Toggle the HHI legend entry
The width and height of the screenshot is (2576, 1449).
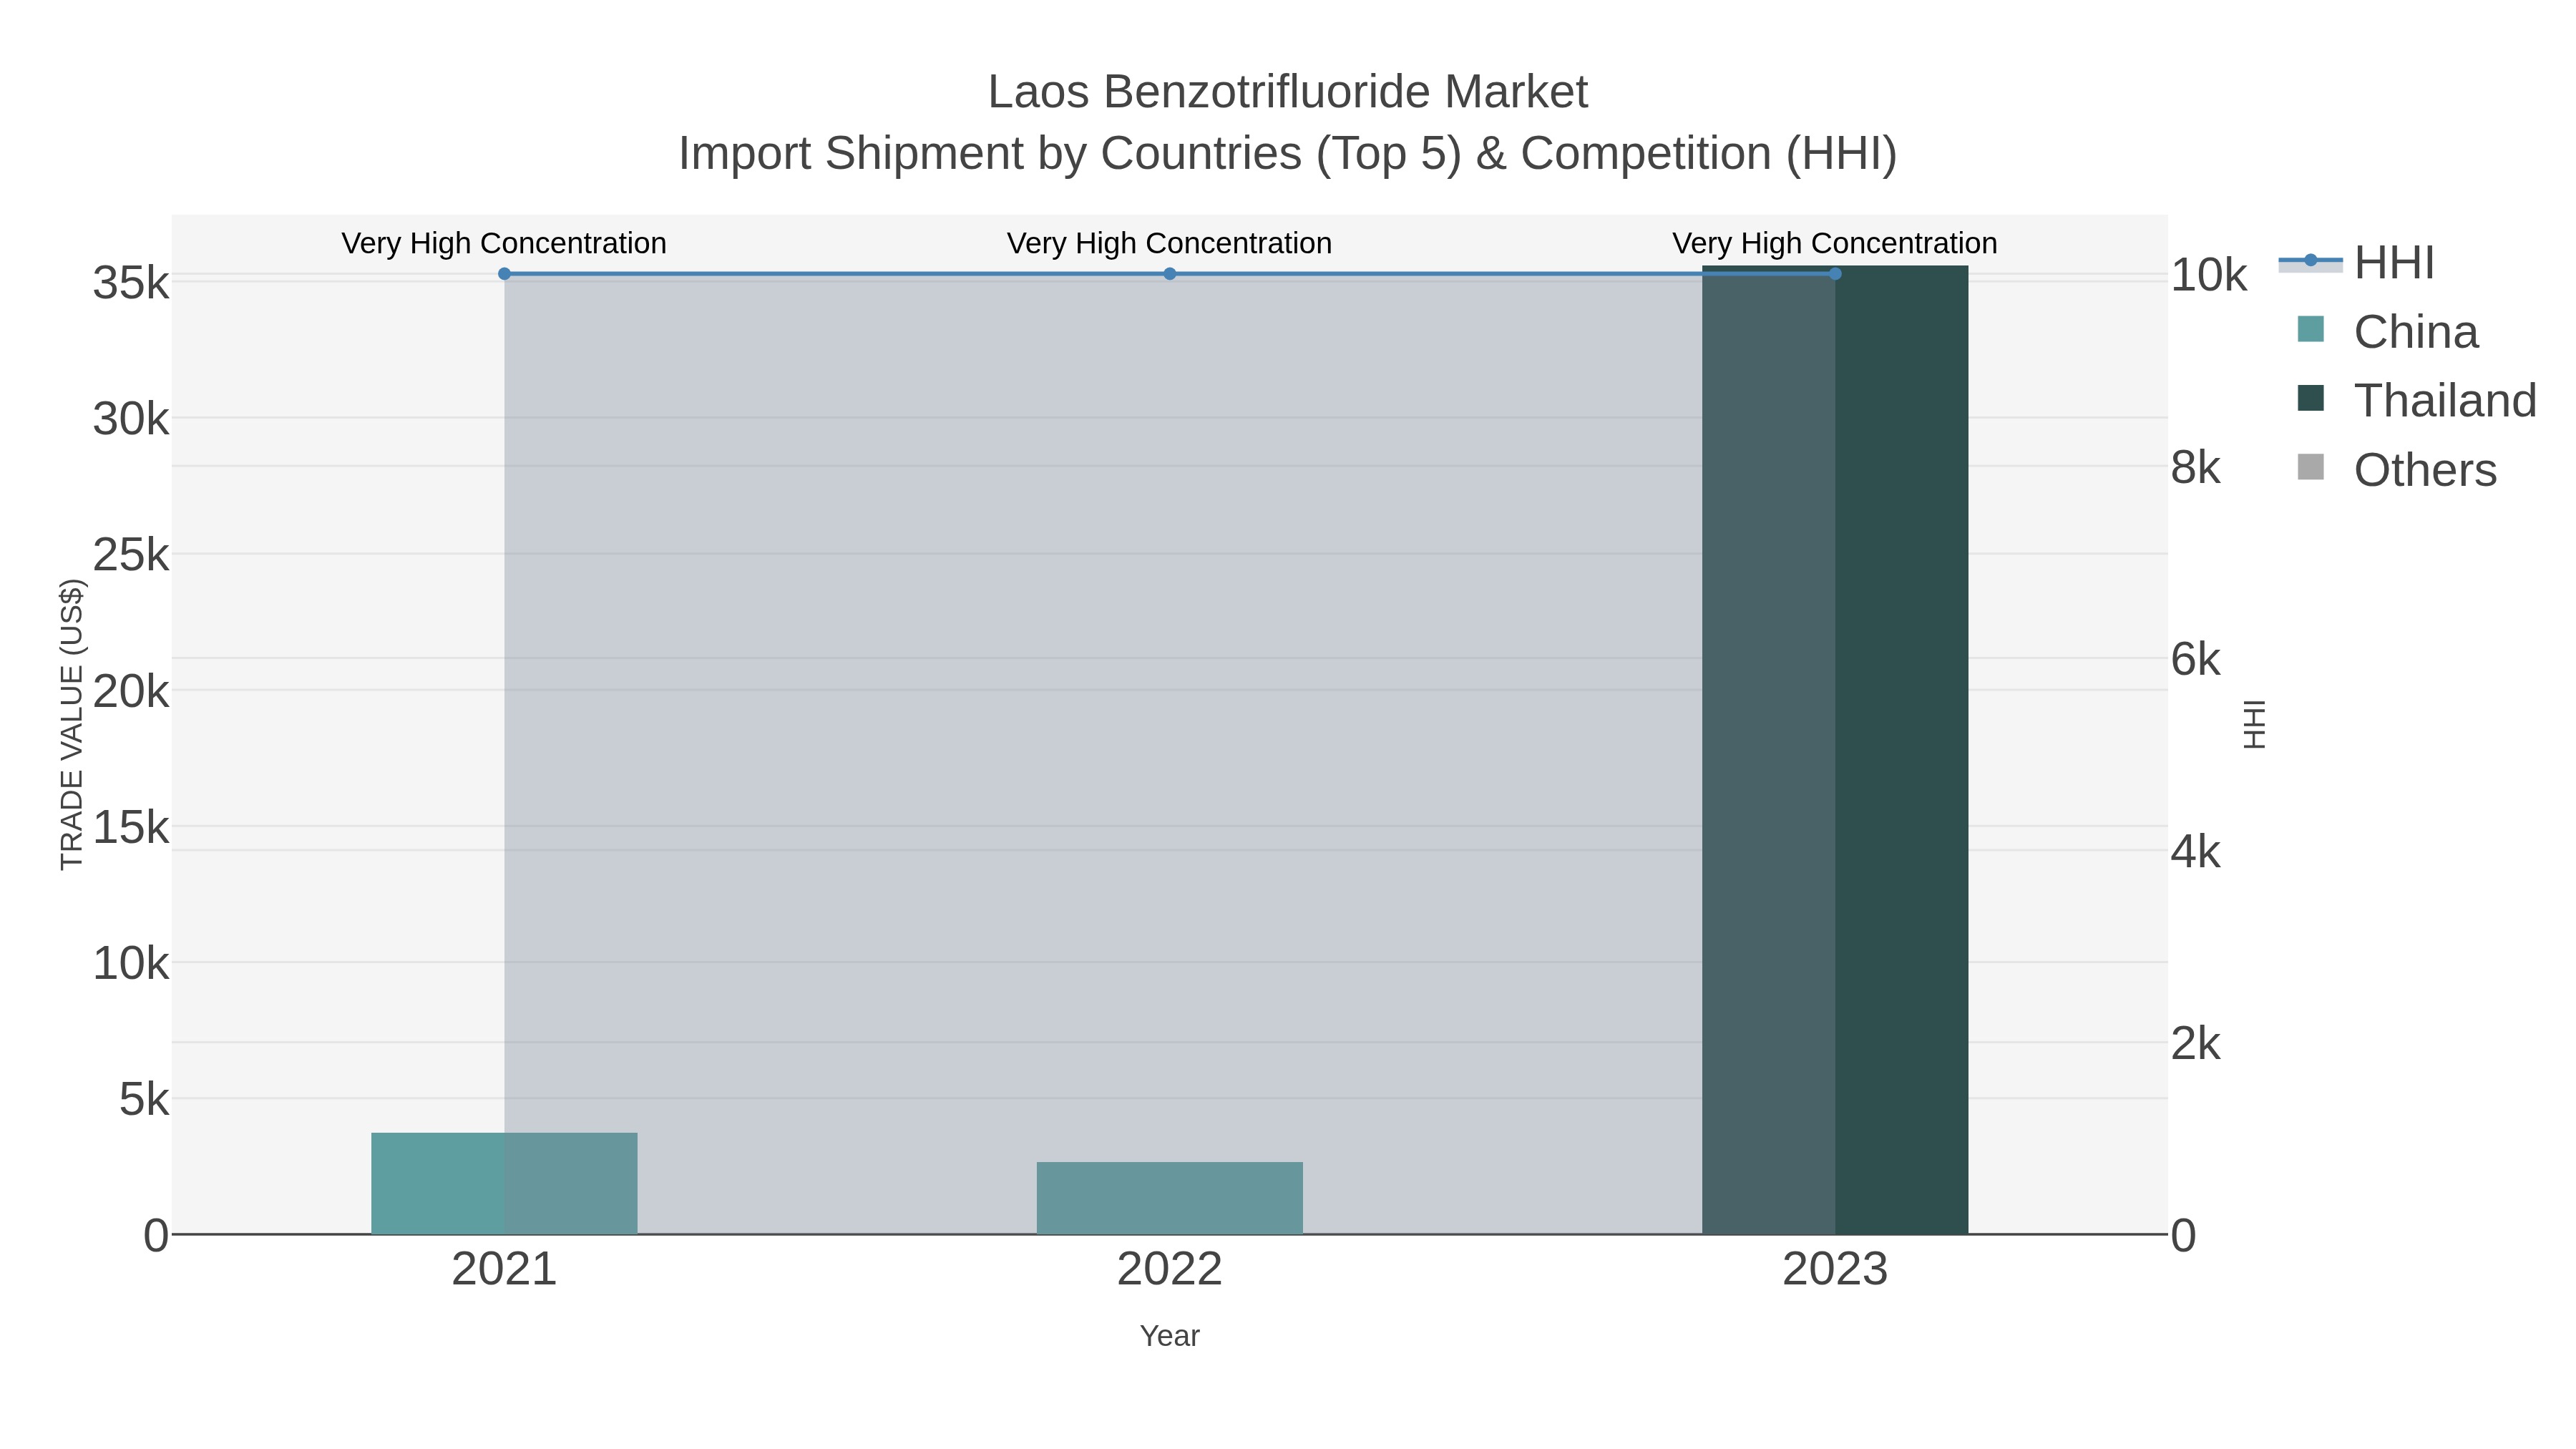click(x=2356, y=263)
